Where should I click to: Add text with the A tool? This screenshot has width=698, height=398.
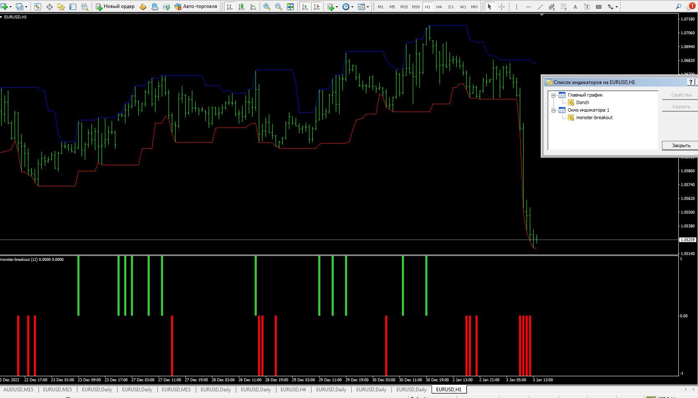575,7
